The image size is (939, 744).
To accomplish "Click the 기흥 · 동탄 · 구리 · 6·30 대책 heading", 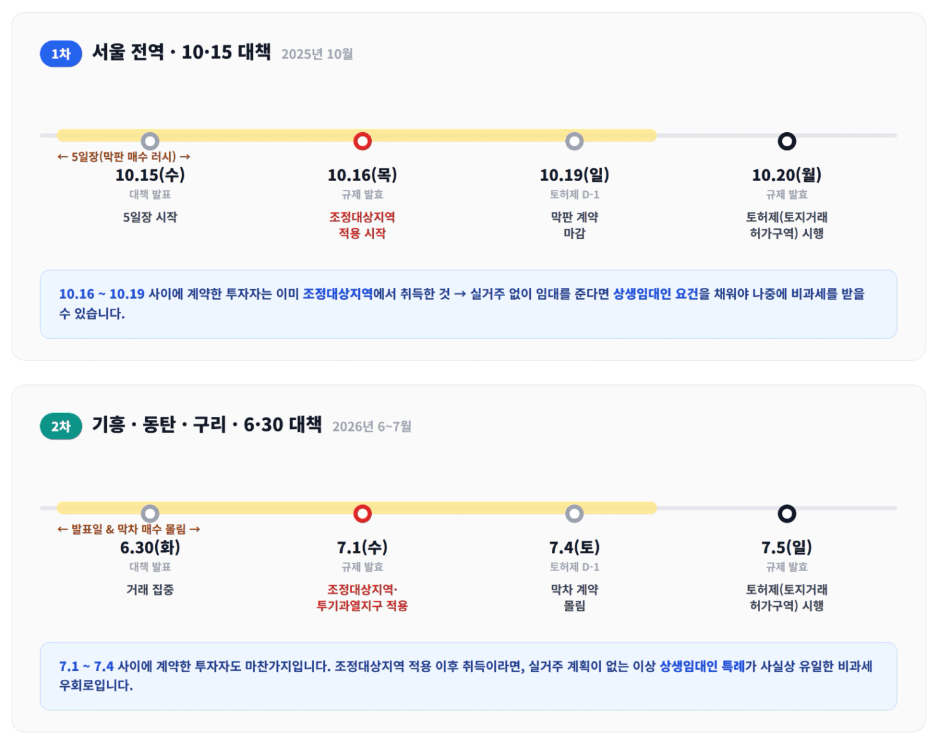I will [207, 424].
